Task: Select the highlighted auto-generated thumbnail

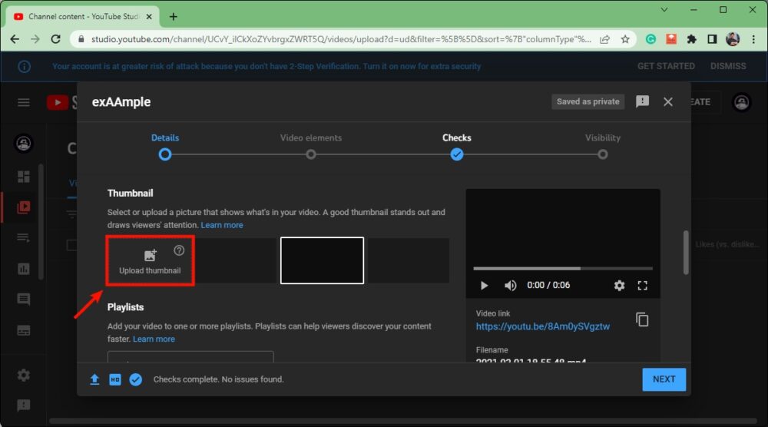Action: point(322,260)
